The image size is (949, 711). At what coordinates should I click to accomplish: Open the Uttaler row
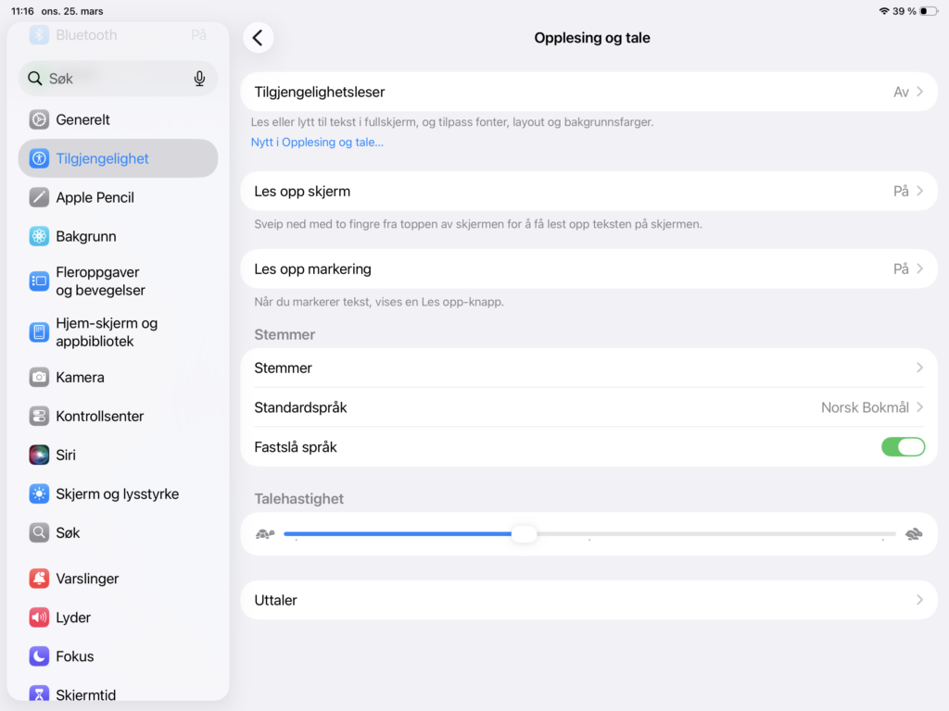click(x=588, y=600)
